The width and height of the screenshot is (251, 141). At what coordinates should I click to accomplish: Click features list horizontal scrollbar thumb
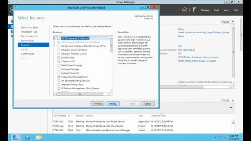pyautogui.click(x=80, y=94)
